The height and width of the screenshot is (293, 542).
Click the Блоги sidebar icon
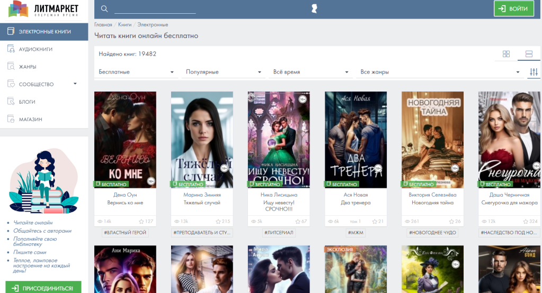[11, 102]
